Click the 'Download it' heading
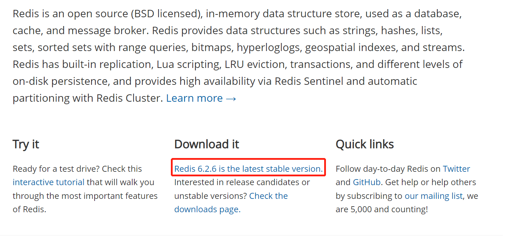Image resolution: width=507 pixels, height=252 pixels. click(x=207, y=144)
